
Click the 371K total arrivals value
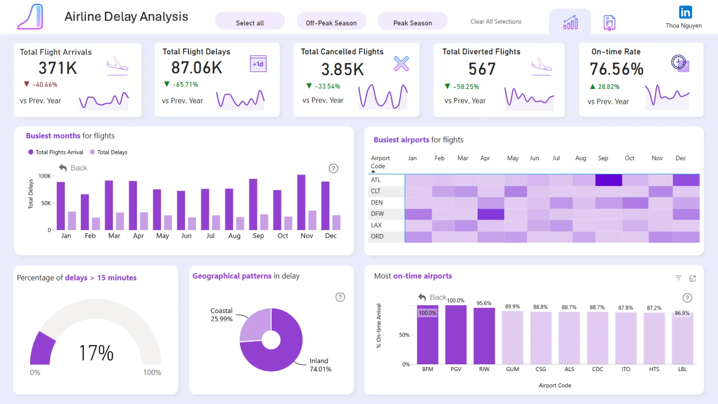[x=58, y=68]
